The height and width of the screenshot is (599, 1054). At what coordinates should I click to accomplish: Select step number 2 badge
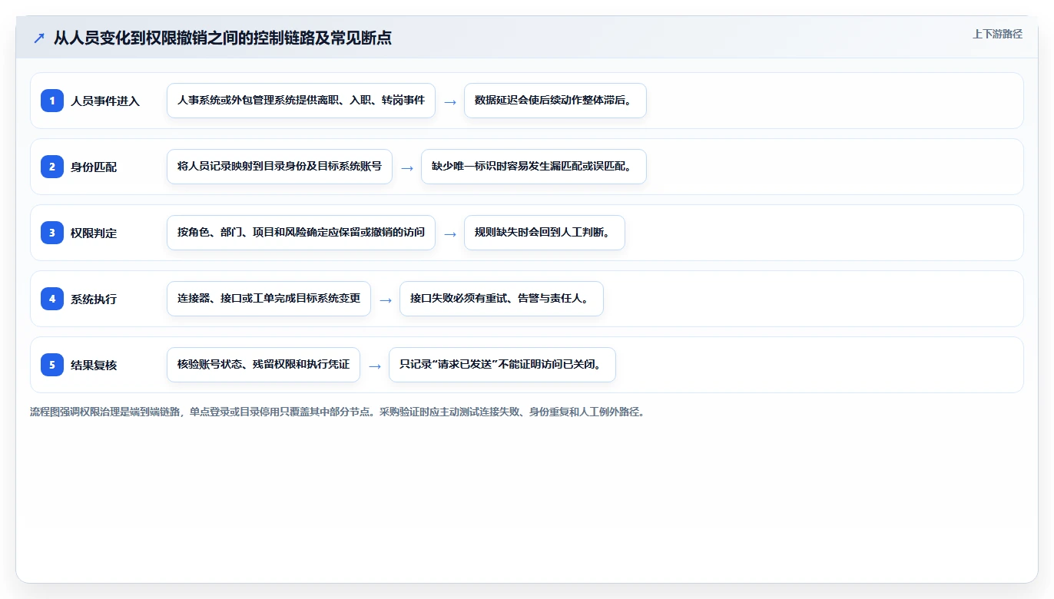(52, 167)
